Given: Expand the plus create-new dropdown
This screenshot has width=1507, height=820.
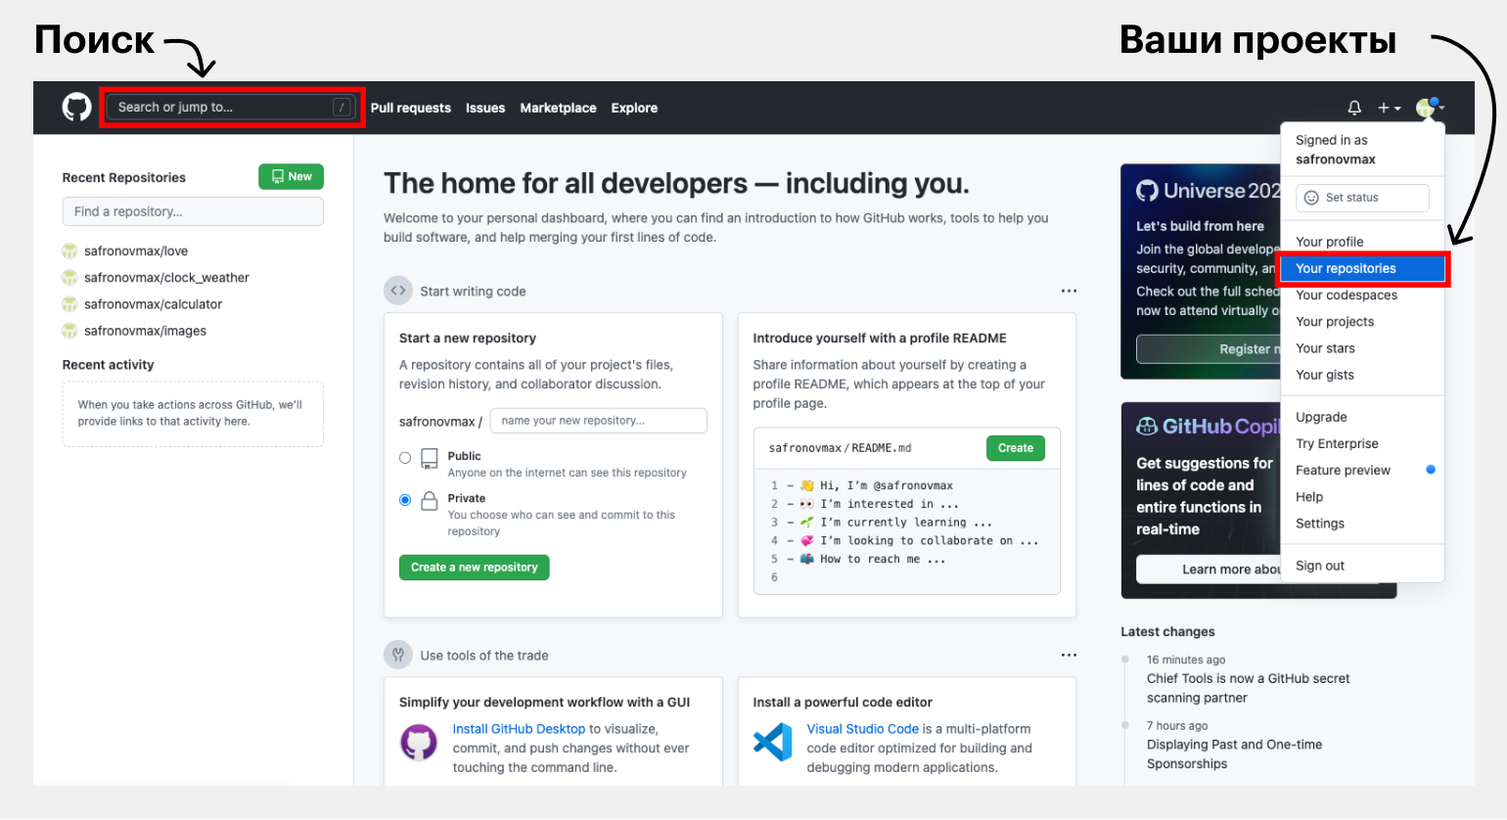Looking at the screenshot, I should click(1389, 108).
